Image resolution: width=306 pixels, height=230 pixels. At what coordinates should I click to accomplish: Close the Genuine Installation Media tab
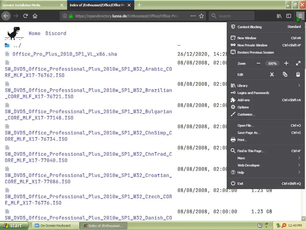pos(62,5)
